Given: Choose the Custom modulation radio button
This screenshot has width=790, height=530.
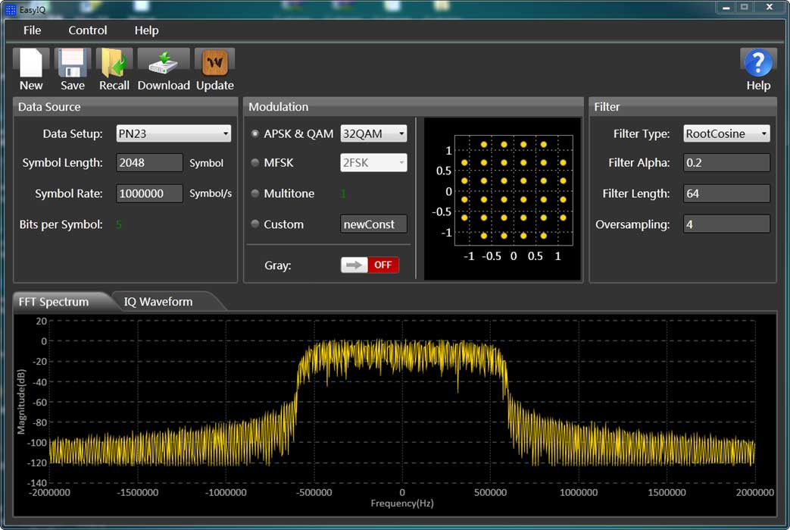Looking at the screenshot, I should tap(255, 224).
